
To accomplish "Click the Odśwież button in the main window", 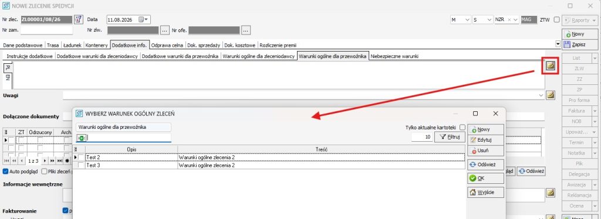I will pyautogui.click(x=531, y=171).
